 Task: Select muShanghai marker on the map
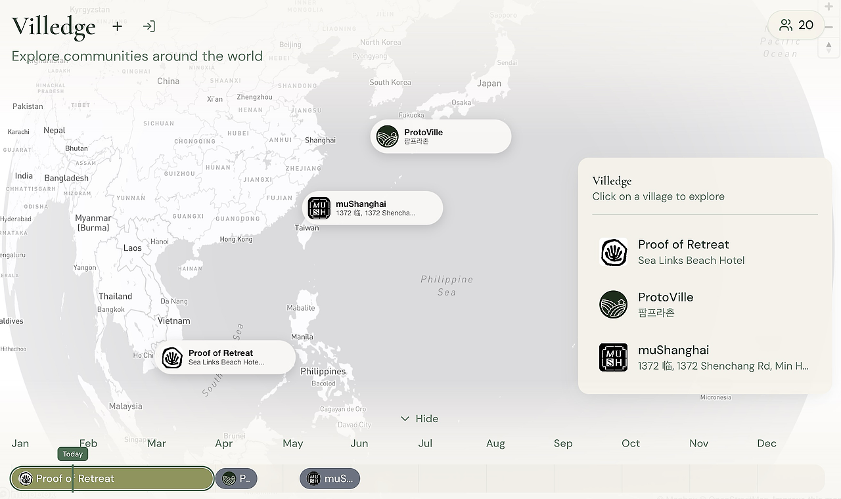[x=373, y=208]
